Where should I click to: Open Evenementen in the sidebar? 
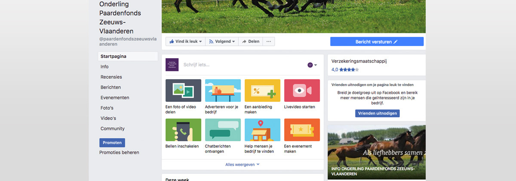click(115, 98)
